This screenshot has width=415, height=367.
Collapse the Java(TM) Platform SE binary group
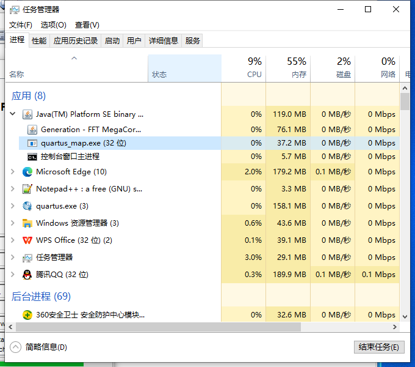tap(12, 114)
